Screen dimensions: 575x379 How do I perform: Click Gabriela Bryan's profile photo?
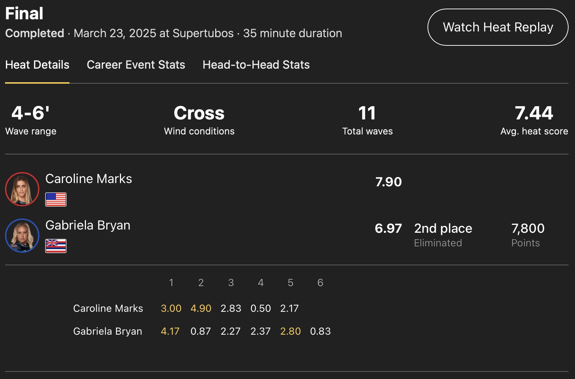point(22,236)
